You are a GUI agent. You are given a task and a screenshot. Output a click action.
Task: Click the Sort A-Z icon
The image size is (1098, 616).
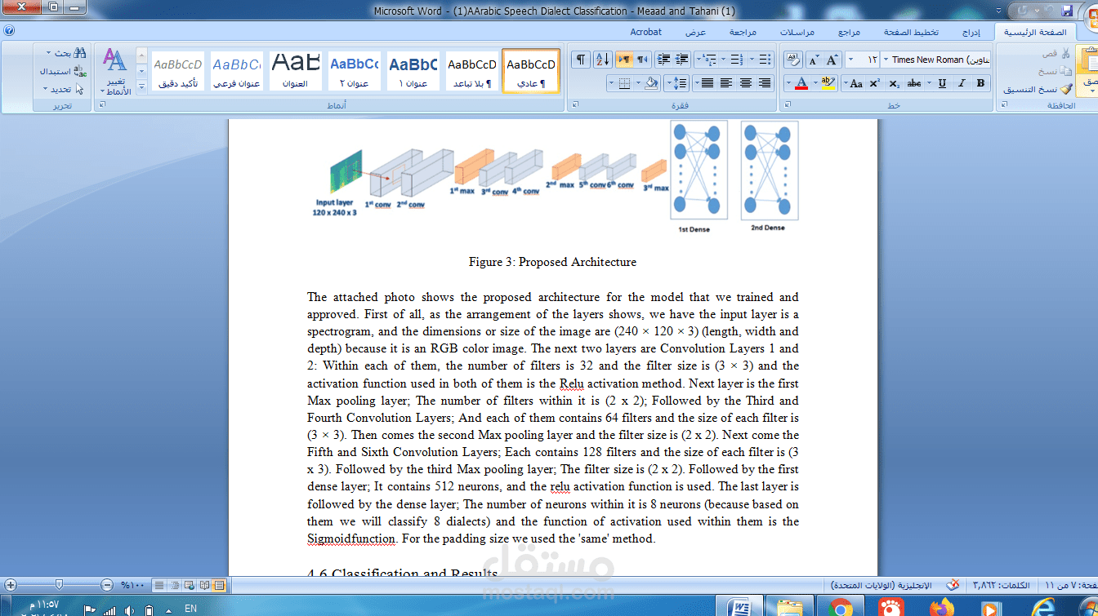pos(603,60)
